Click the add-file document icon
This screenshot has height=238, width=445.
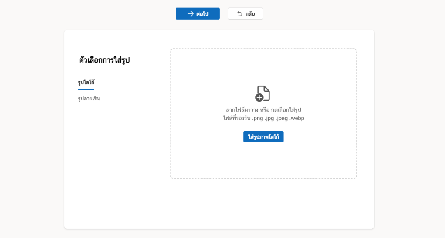pos(262,94)
